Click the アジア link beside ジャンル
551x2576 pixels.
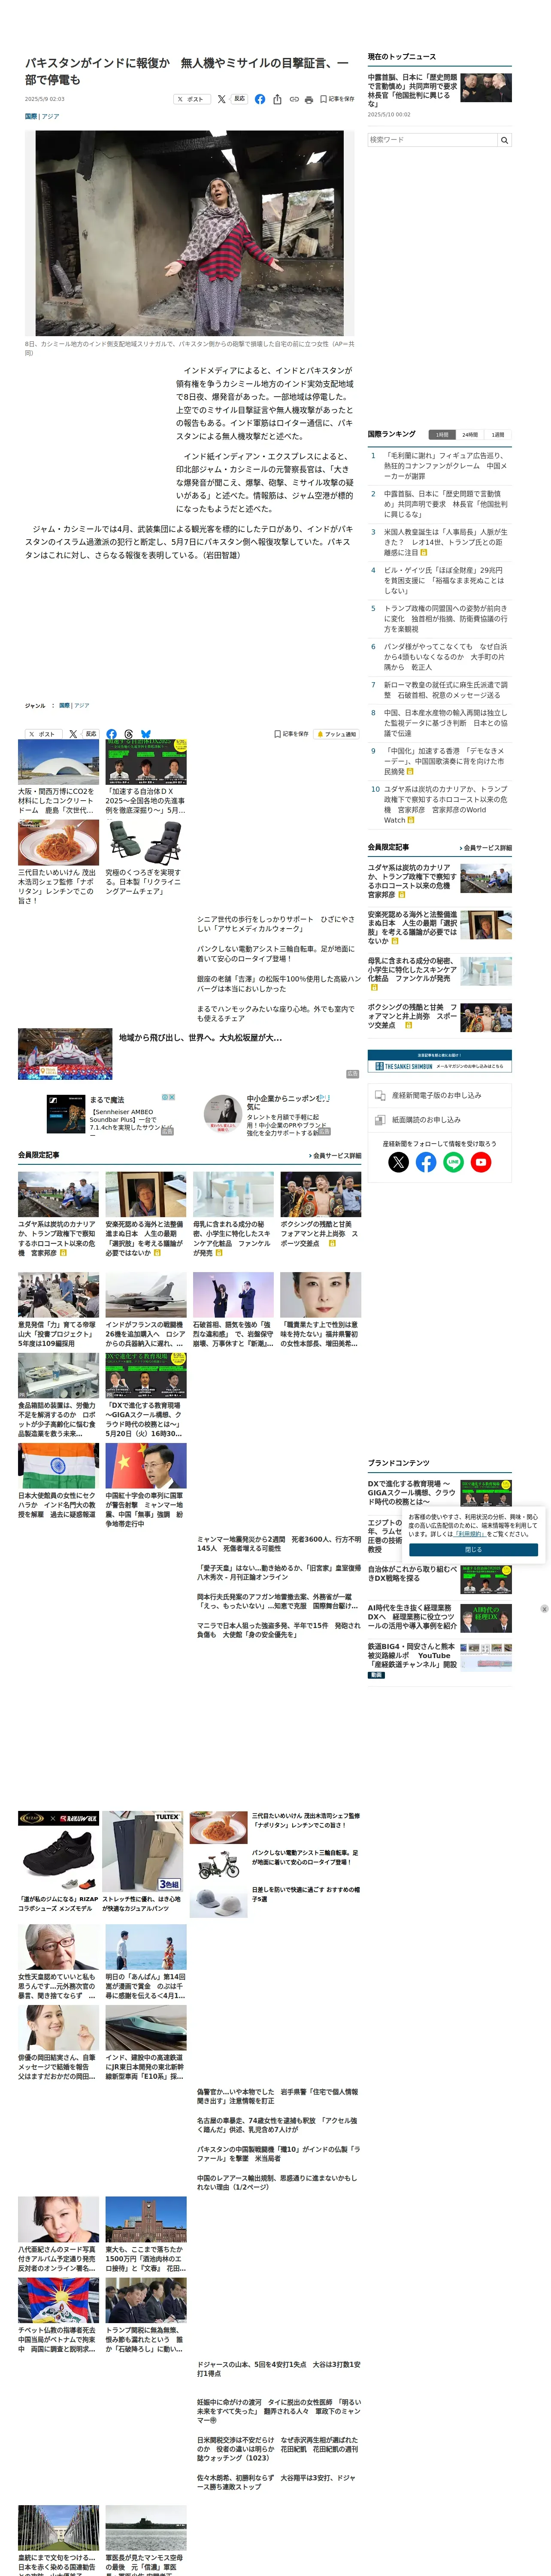[81, 706]
